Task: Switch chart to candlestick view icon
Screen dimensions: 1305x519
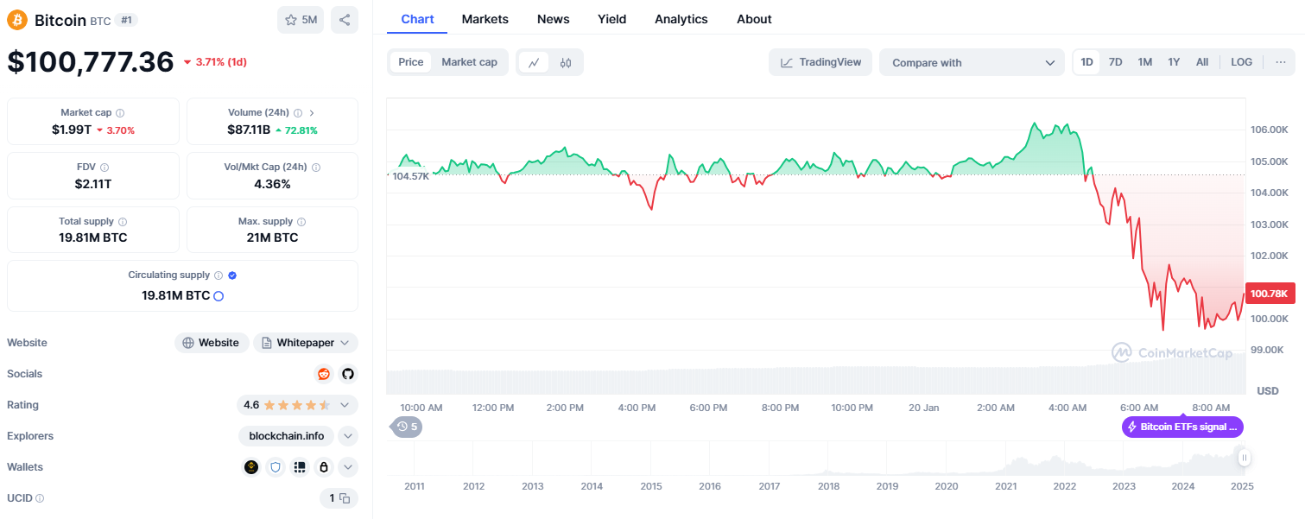Action: (x=566, y=62)
